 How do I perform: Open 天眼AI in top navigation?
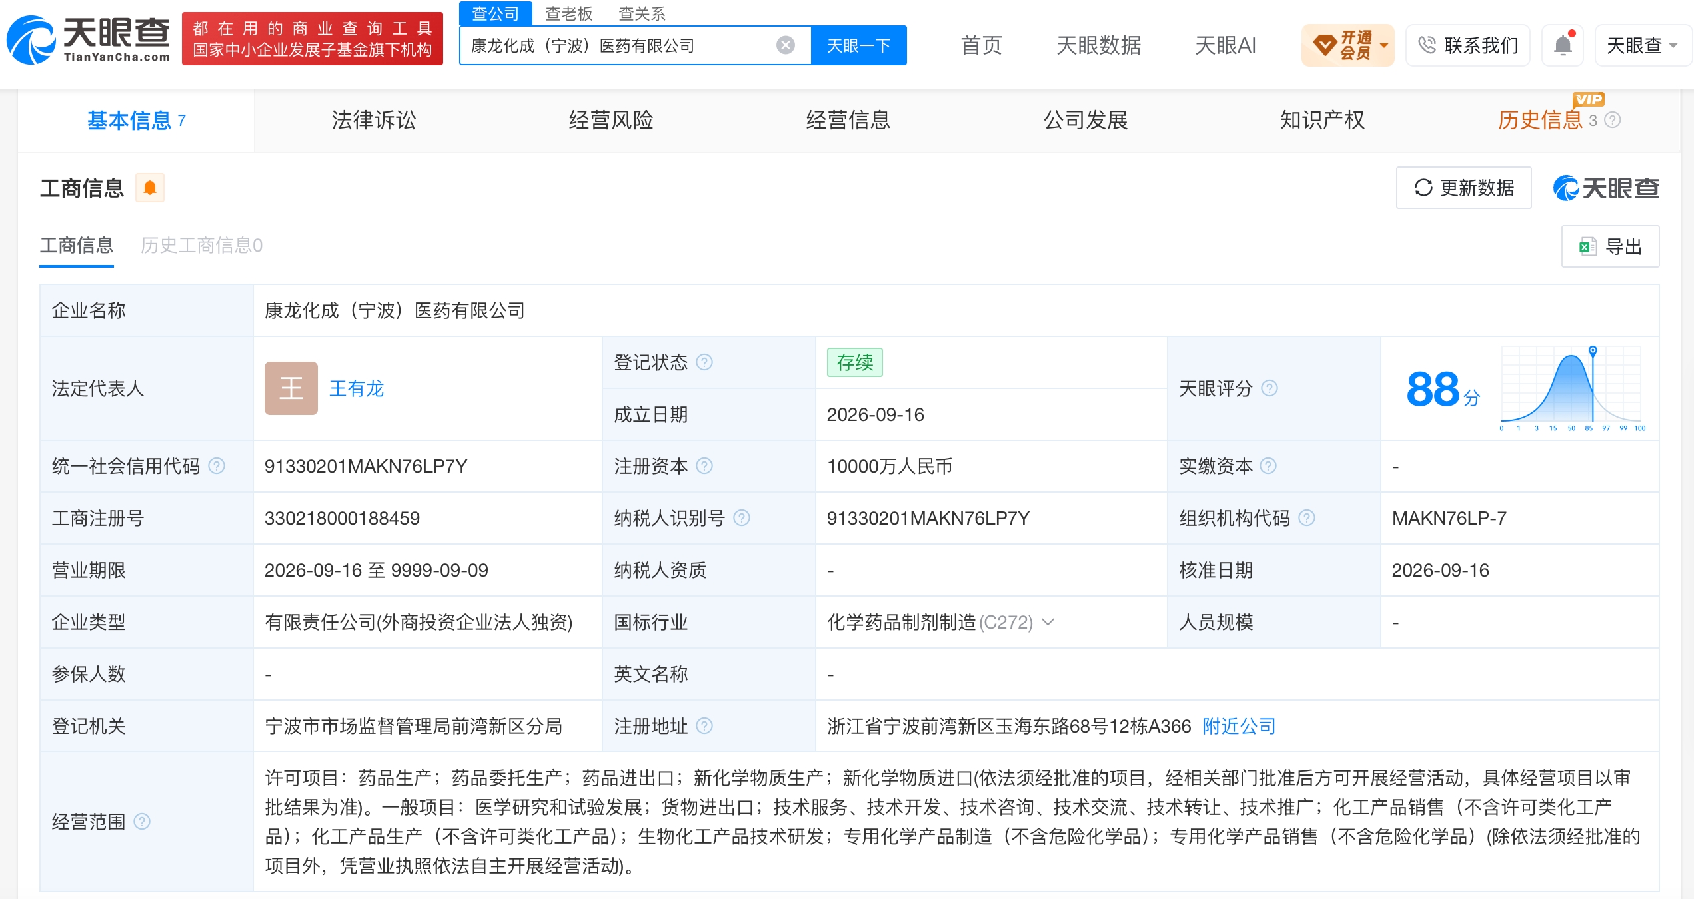pyautogui.click(x=1225, y=45)
